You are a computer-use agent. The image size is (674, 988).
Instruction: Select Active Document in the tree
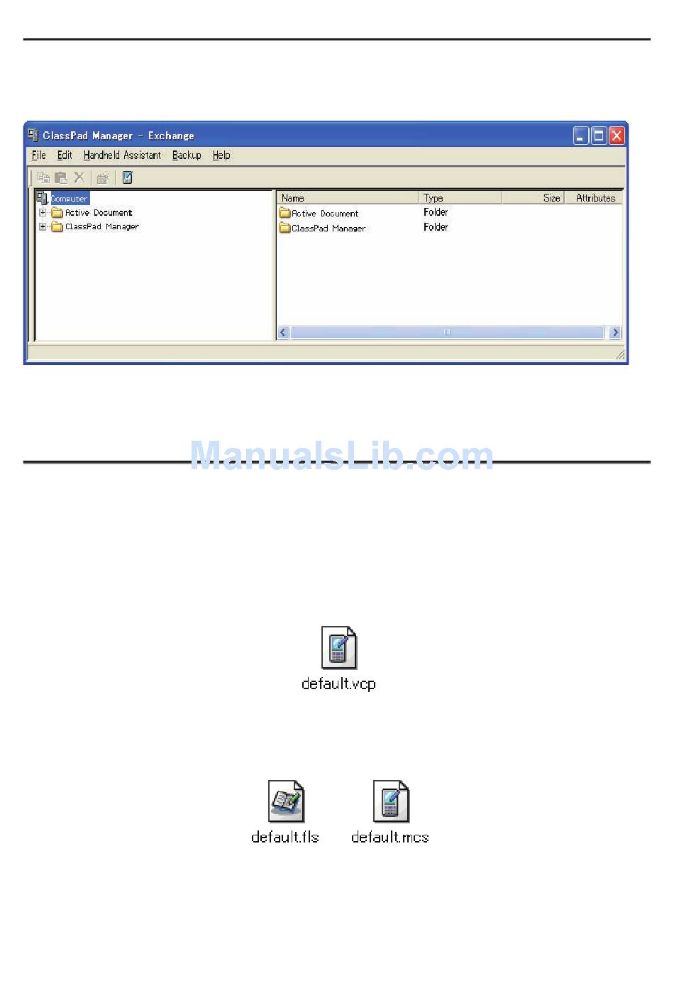point(99,212)
